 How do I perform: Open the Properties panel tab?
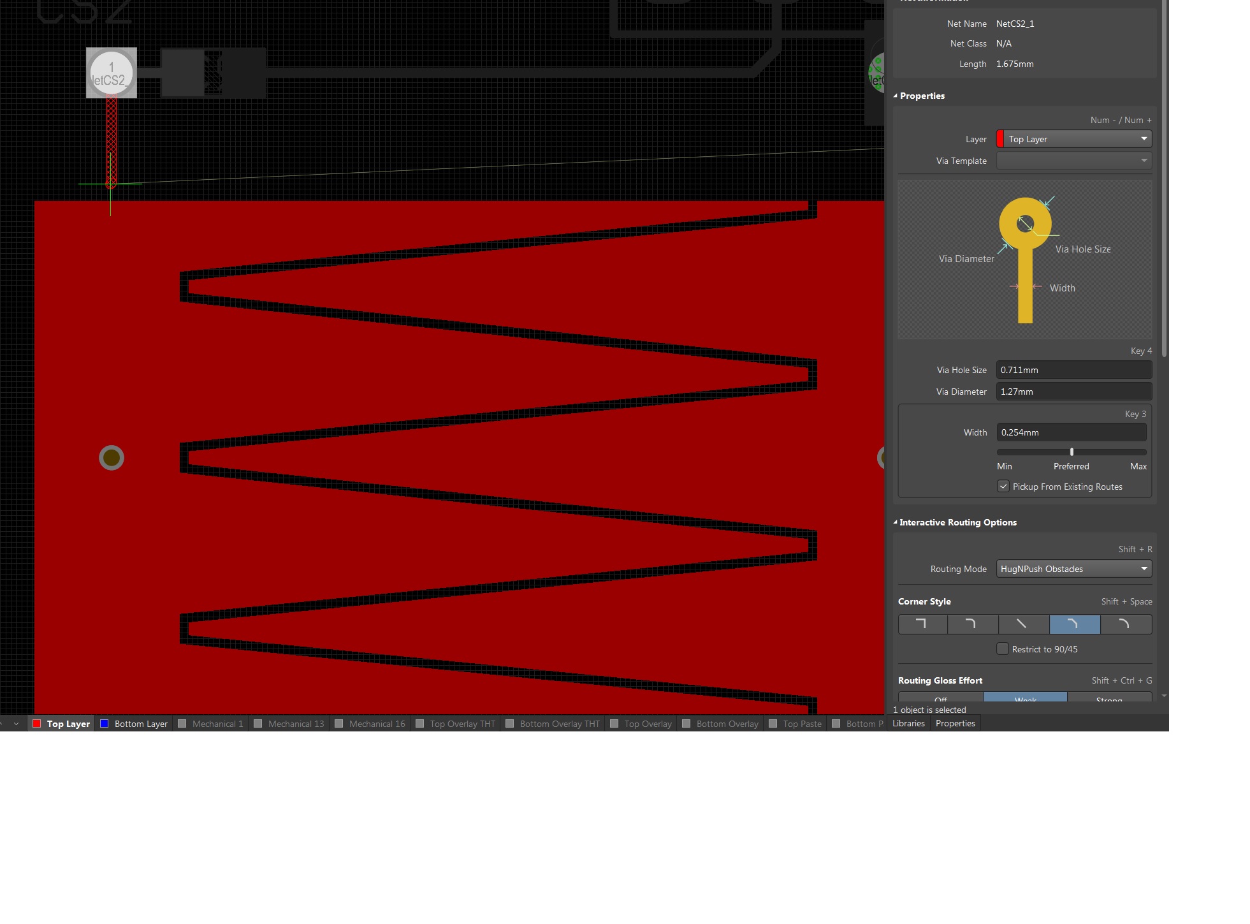[x=955, y=723]
